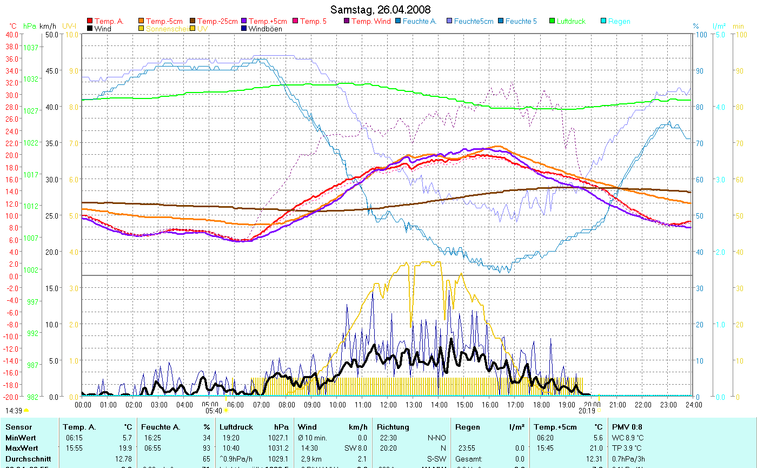Screen dimensions: 757x468
Task: Click the red Temp. A. legend swatch
Action: coord(90,22)
